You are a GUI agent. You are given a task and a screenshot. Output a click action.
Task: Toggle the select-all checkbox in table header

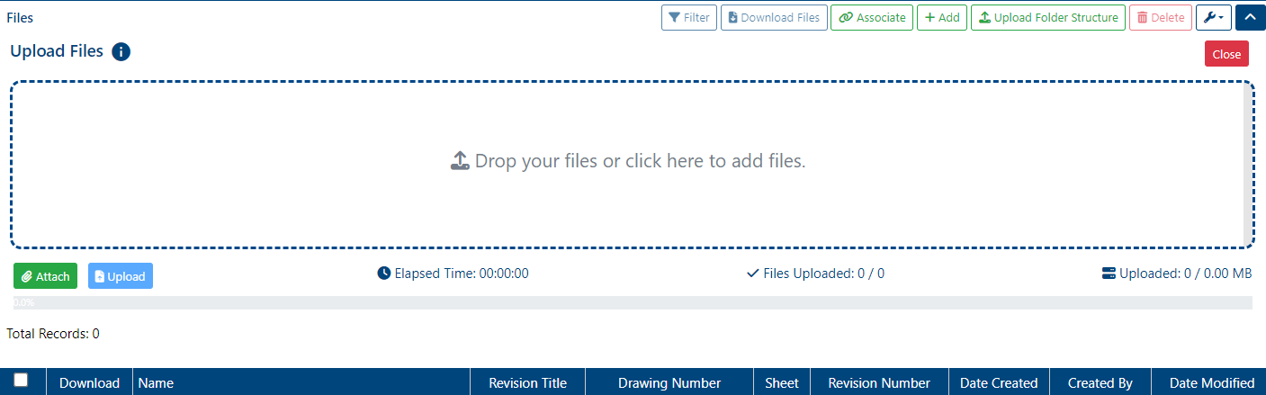click(21, 381)
